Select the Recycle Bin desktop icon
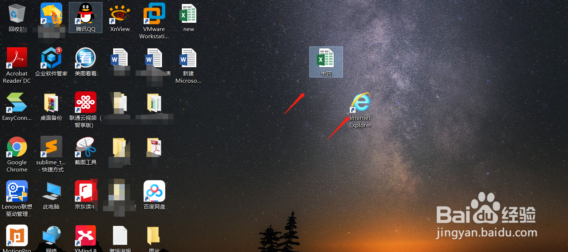Image resolution: width=568 pixels, height=252 pixels. coord(17,17)
